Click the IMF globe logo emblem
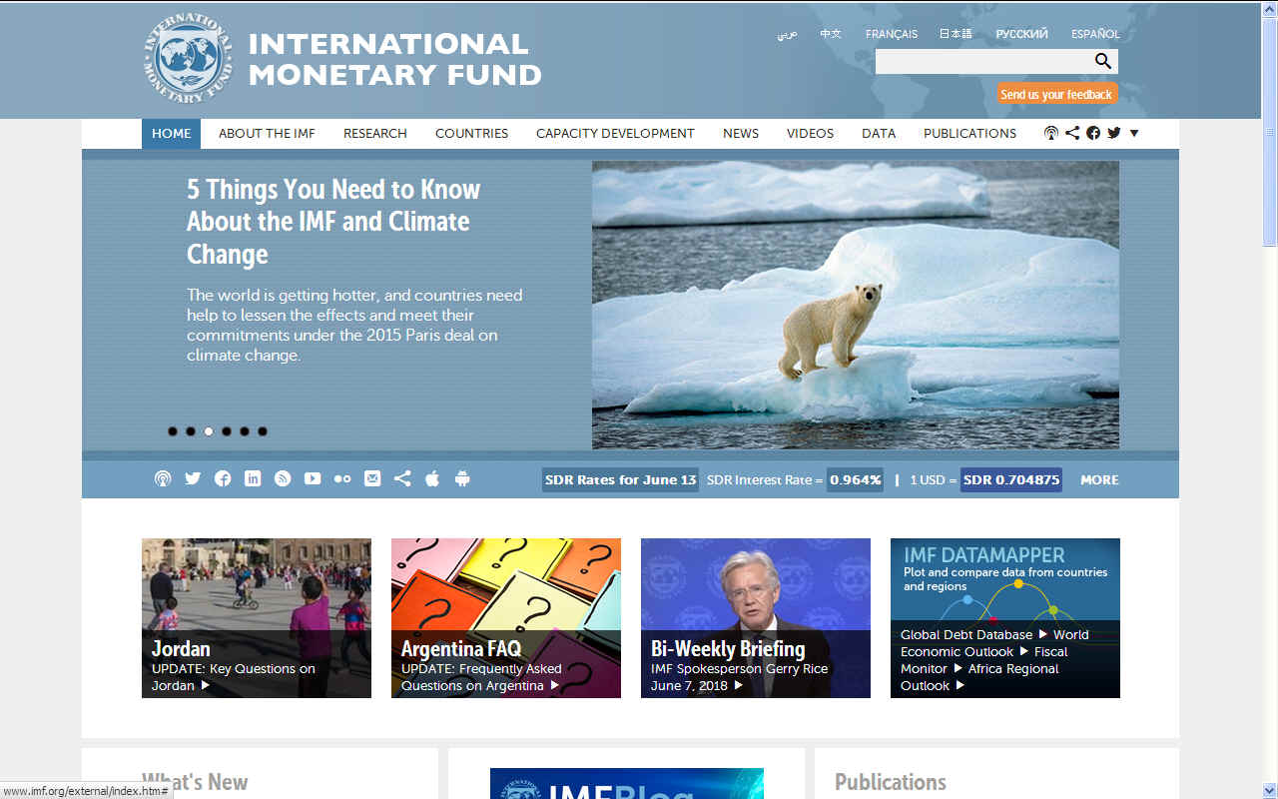 tap(188, 58)
